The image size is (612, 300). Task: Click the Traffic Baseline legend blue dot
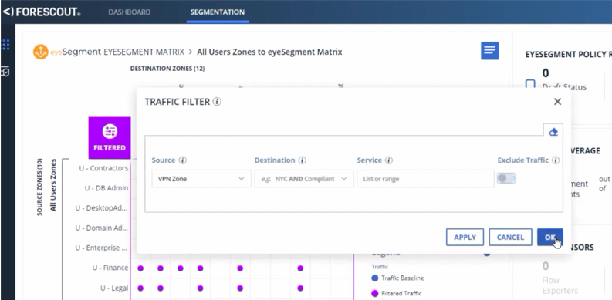point(375,278)
